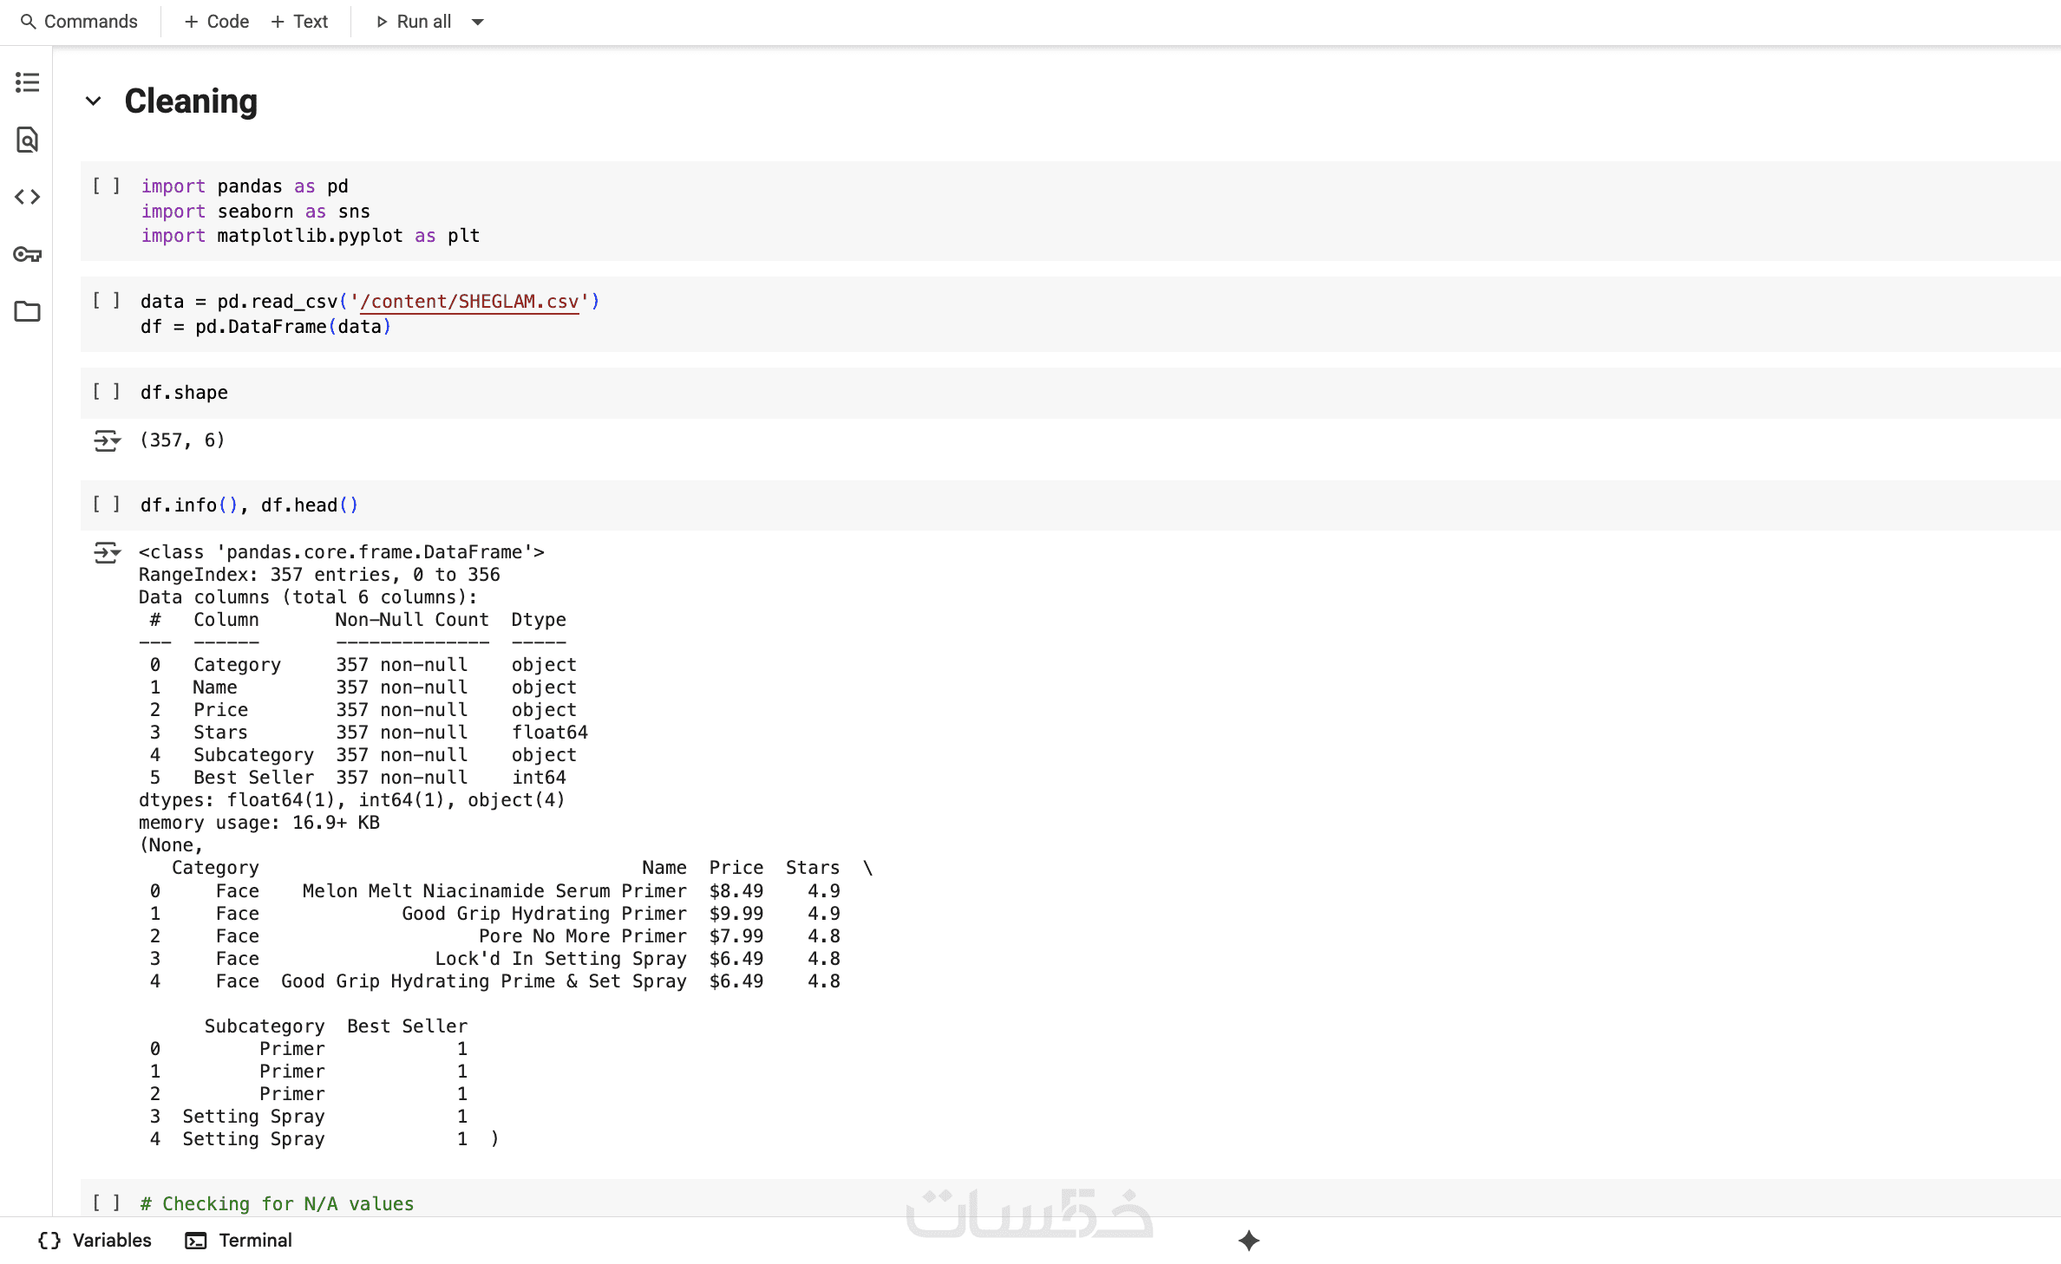The image size is (2061, 1264).
Task: Run the import pandas cell
Action: click(106, 186)
